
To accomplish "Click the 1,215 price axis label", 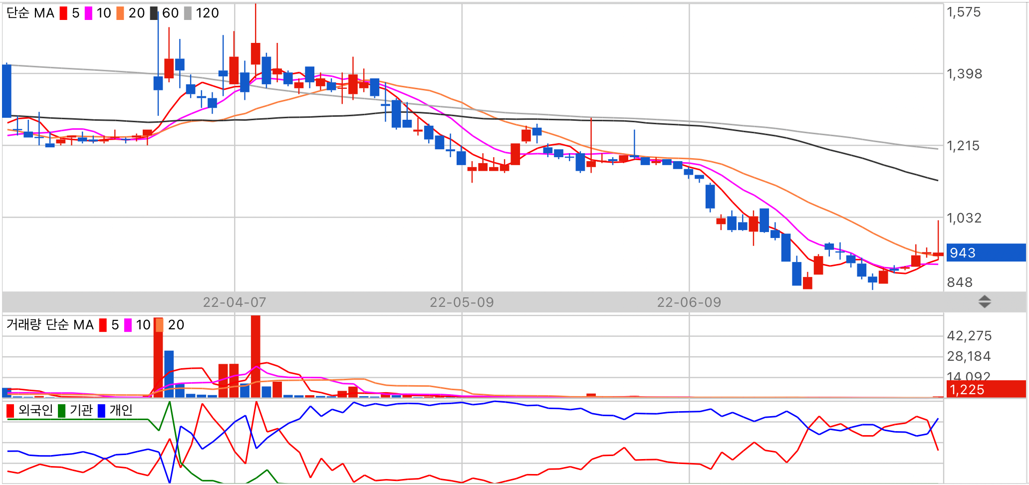I will (963, 146).
